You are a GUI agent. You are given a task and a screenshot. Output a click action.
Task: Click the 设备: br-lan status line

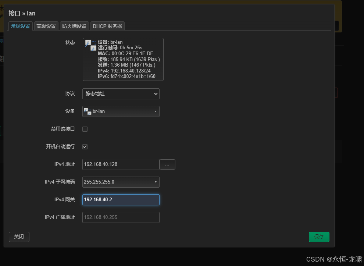110,42
